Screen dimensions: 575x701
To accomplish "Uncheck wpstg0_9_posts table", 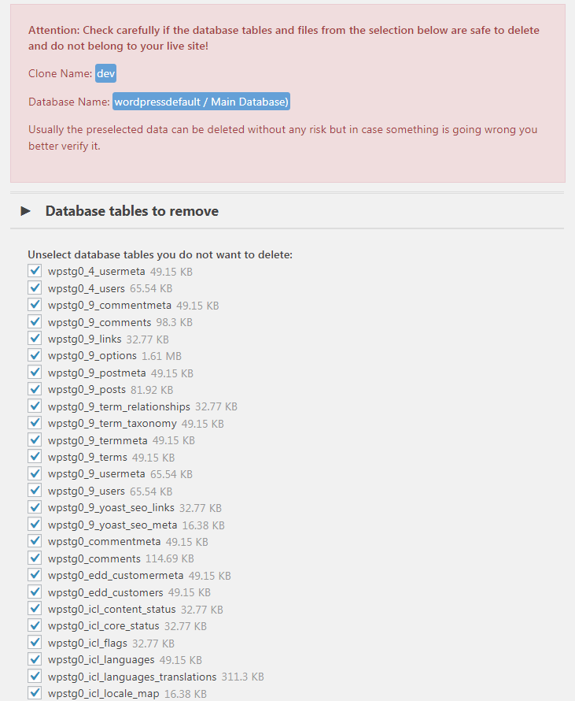I will click(35, 389).
